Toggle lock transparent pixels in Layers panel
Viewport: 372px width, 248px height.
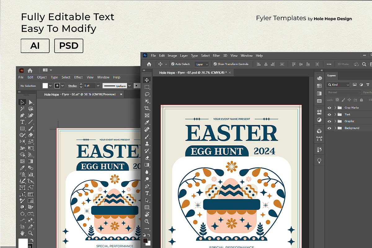[337, 100]
